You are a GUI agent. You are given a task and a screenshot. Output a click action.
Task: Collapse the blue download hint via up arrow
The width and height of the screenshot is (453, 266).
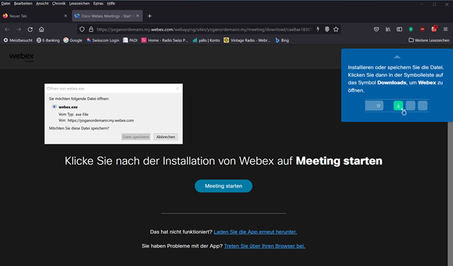(397, 57)
